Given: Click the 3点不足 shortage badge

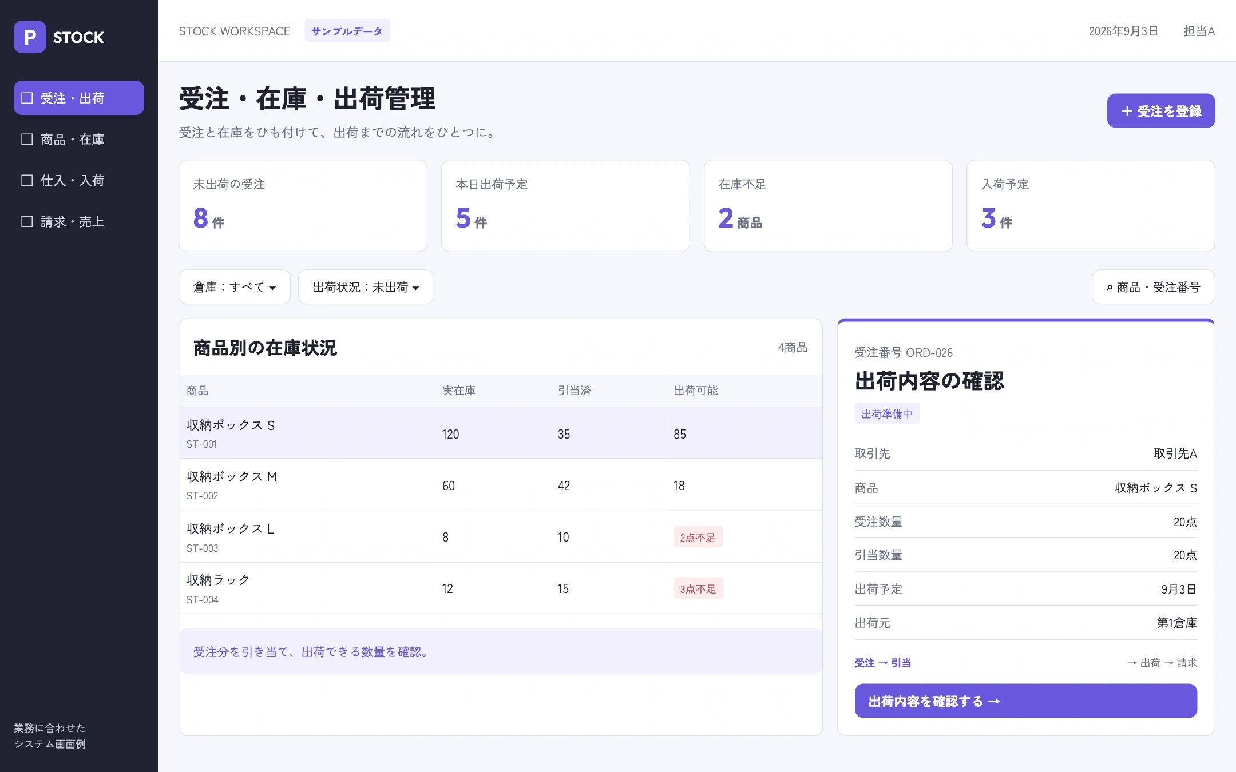Looking at the screenshot, I should (x=698, y=588).
